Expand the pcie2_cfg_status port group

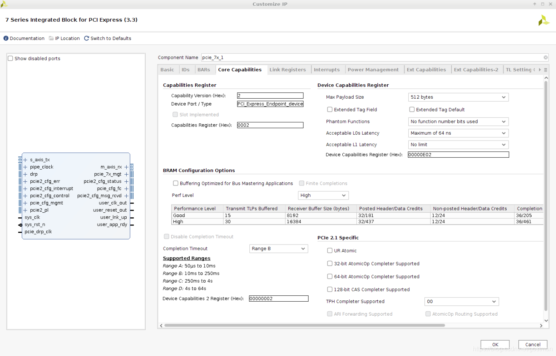[x=127, y=181]
